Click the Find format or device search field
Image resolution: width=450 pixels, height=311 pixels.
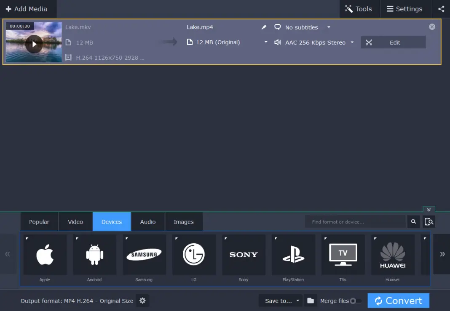point(356,221)
